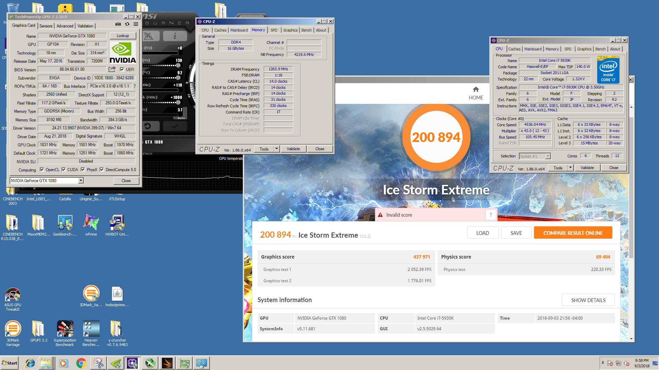The width and height of the screenshot is (659, 370).
Task: Click the 3DMark taskbar icon
Action: [167, 363]
